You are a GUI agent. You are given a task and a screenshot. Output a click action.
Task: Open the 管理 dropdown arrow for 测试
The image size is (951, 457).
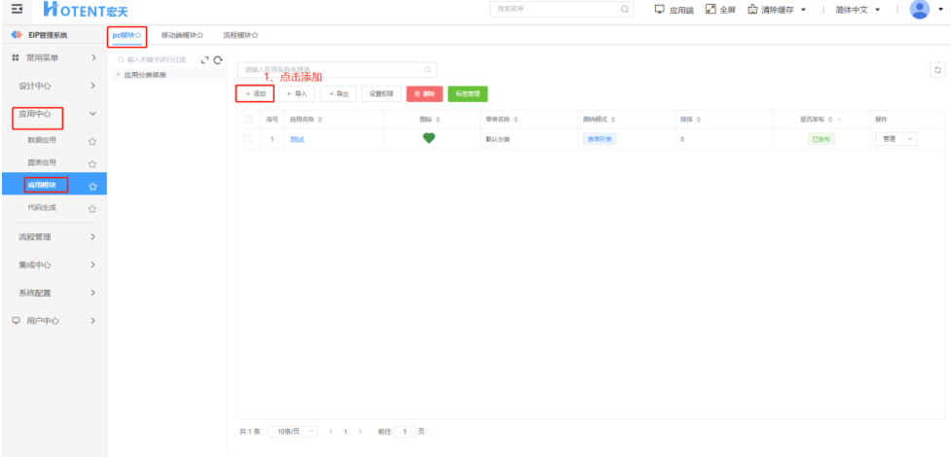pos(909,139)
